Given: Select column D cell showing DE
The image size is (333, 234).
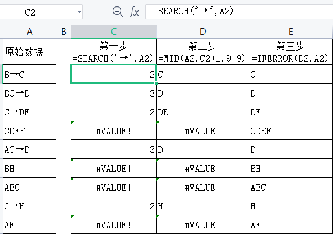Looking at the screenshot, I should (x=203, y=111).
